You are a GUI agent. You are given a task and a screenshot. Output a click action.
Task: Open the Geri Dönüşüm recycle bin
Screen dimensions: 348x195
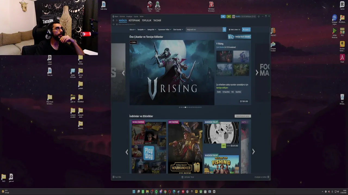[342, 99]
